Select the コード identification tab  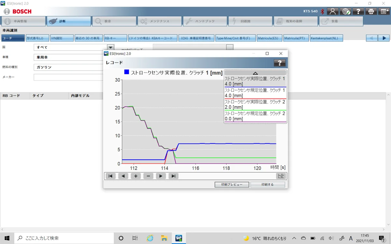coord(13,38)
